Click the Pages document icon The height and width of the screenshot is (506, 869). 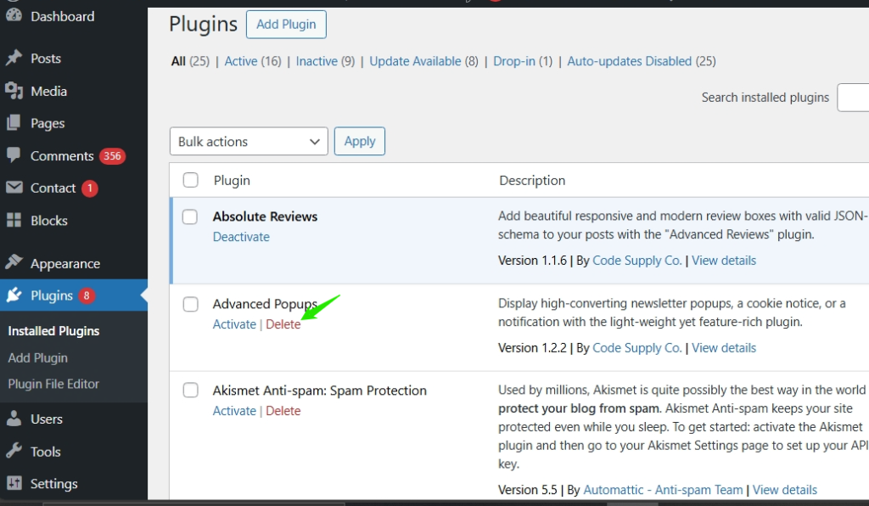coord(14,123)
